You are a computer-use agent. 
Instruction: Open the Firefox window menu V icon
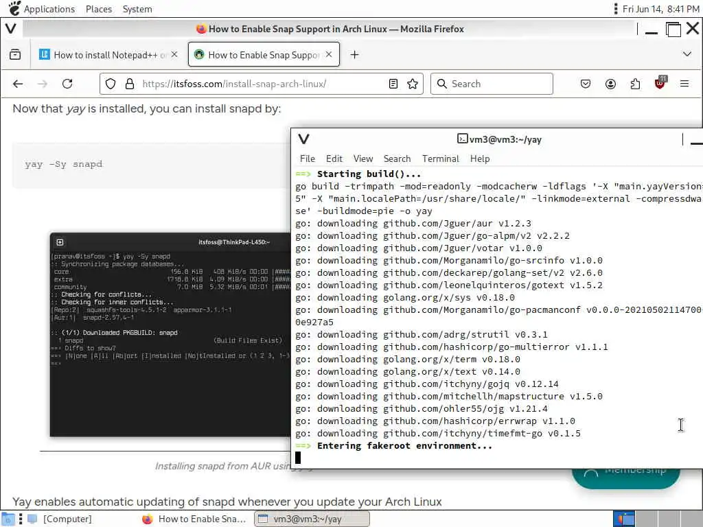click(11, 29)
